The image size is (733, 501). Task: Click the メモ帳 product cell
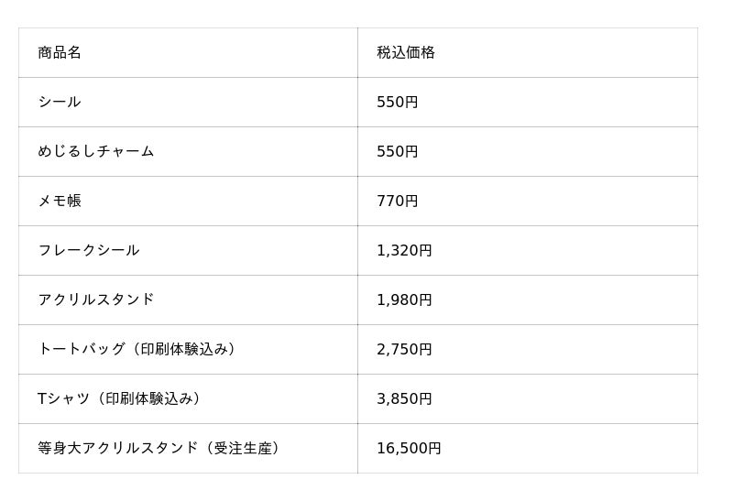[188, 201]
